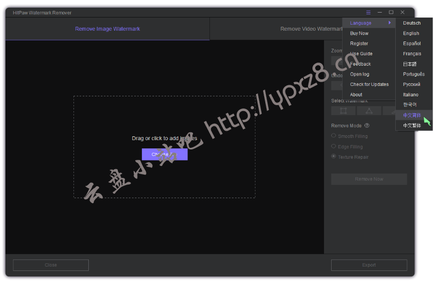The image size is (438, 283).
Task: Click the Export button
Action: click(369, 265)
